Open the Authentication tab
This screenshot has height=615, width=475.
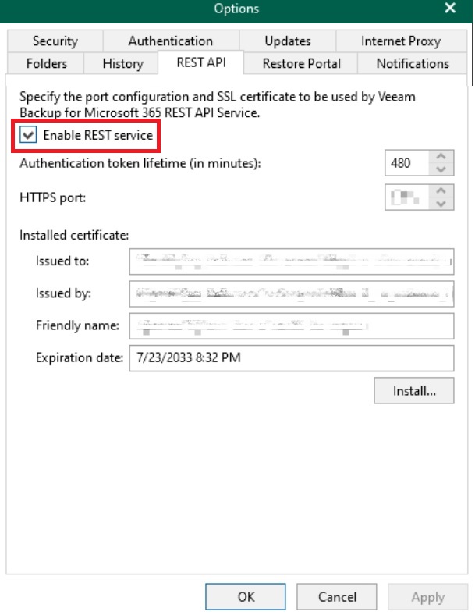(x=171, y=41)
